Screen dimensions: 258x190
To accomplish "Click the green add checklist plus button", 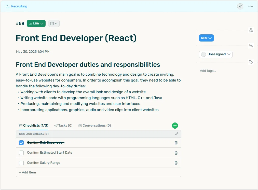I will click(x=175, y=126).
